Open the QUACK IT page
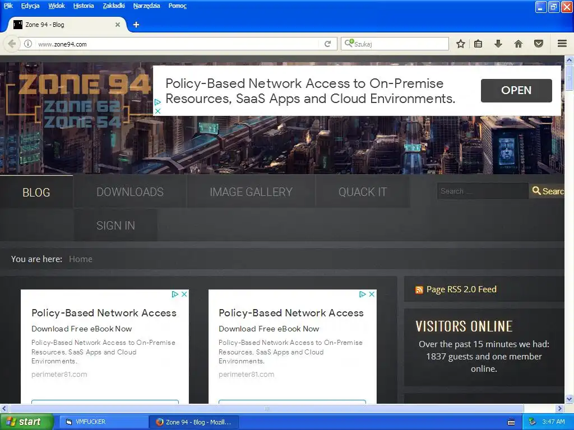This screenshot has width=574, height=430. [363, 192]
